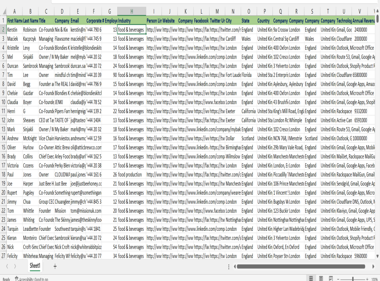Screen dimensions: 380x281
Task: Click previous sheet navigation arrow
Action: (x=6, y=266)
